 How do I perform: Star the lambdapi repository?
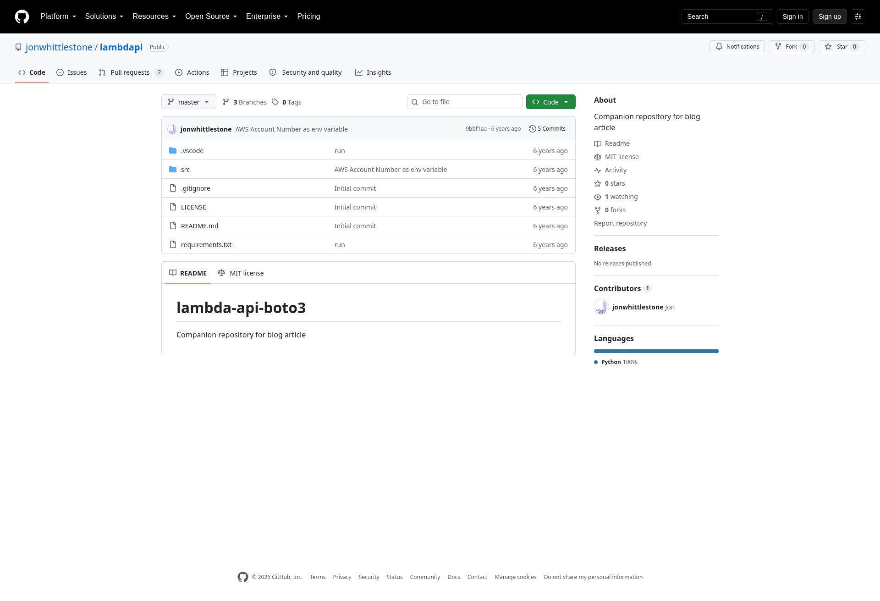click(842, 47)
